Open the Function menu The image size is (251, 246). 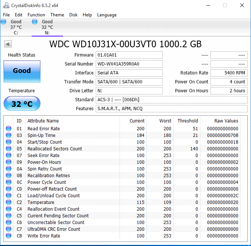(36, 15)
